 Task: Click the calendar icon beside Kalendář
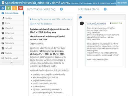(3, 48)
